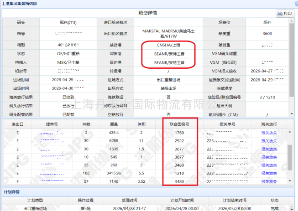Click the printer icon beside 打印
The height and width of the screenshot is (211, 298).
tap(280, 14)
